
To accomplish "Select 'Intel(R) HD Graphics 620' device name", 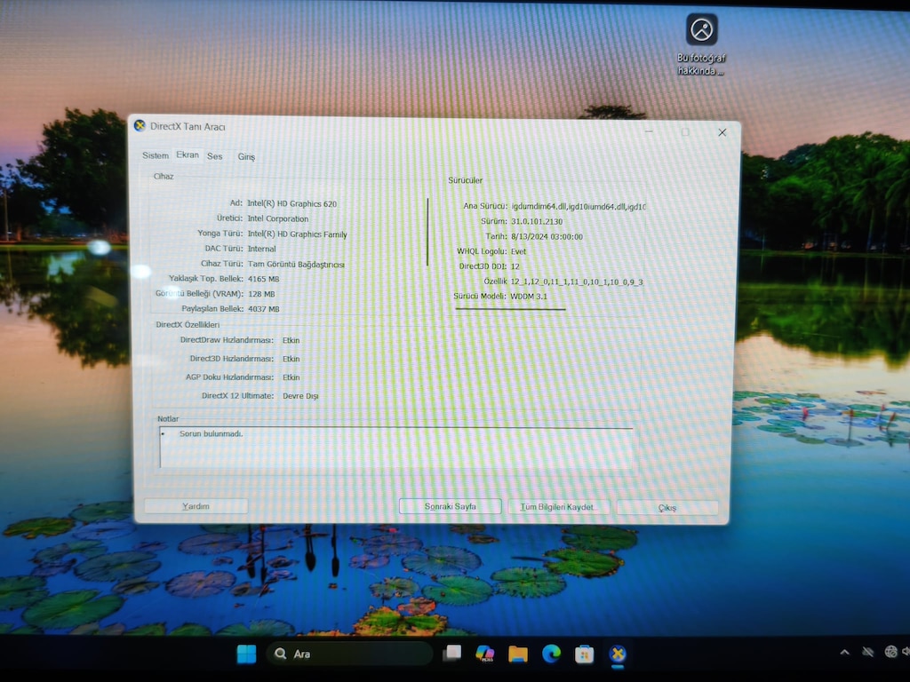I will (291, 203).
